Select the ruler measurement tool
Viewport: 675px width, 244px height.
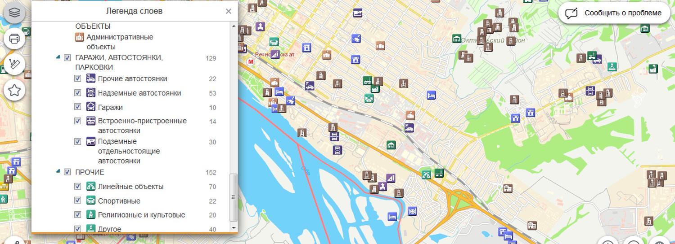tap(14, 65)
